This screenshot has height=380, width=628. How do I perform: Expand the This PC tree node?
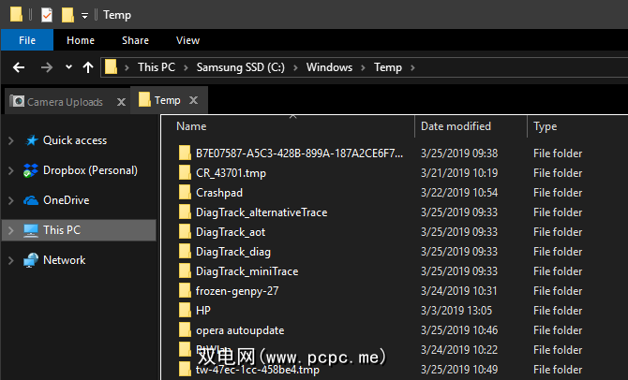[11, 230]
